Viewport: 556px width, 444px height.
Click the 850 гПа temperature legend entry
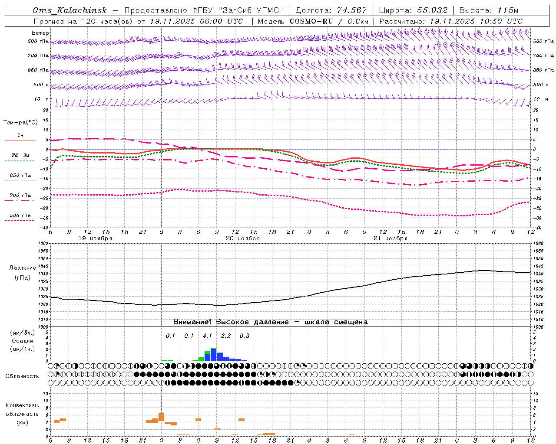pyautogui.click(x=20, y=176)
